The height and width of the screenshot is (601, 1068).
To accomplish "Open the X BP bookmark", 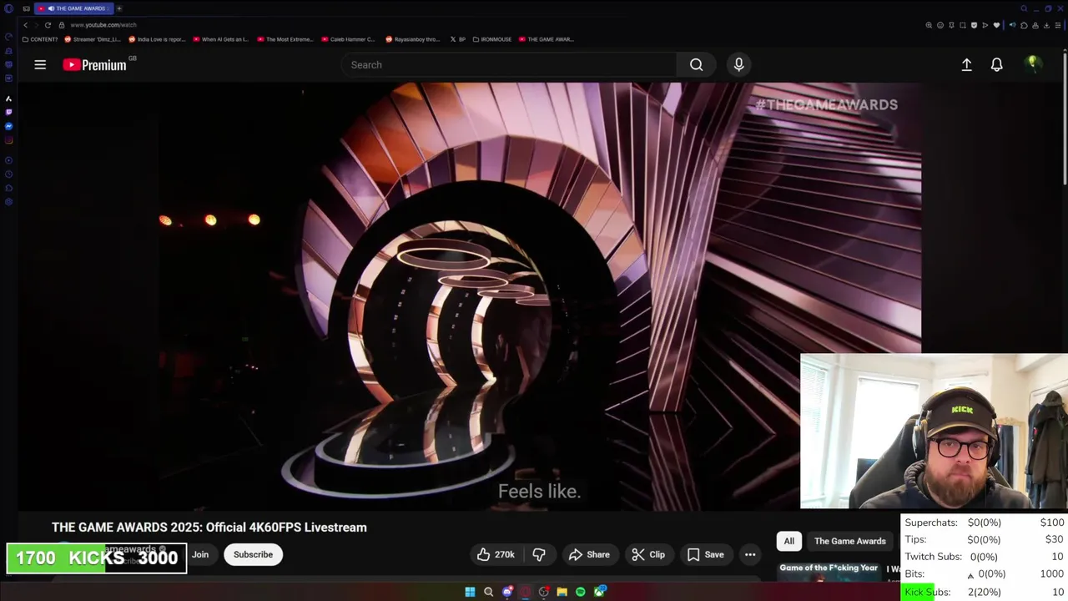I will [x=458, y=39].
